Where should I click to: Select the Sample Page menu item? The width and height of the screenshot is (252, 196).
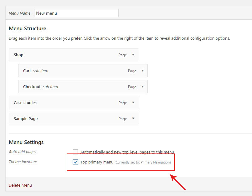[x=26, y=118]
